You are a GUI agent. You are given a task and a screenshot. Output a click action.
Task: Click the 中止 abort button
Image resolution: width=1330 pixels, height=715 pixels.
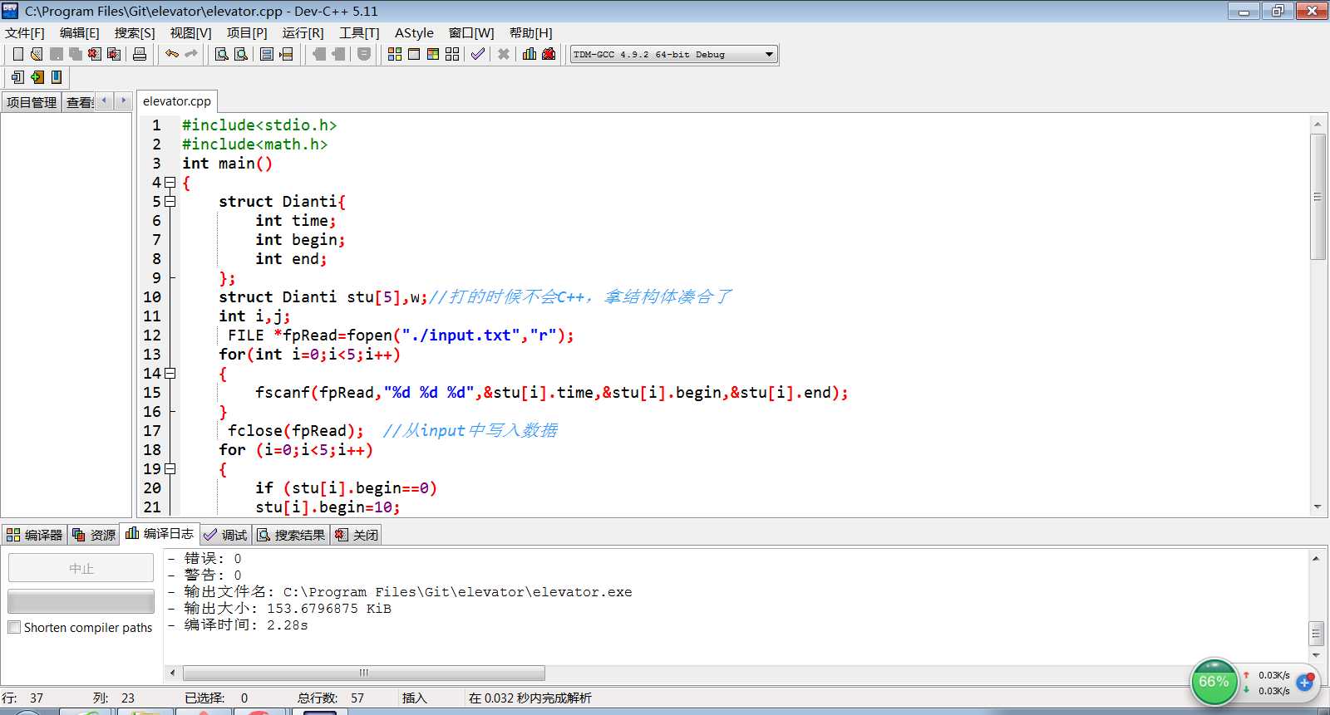point(81,568)
